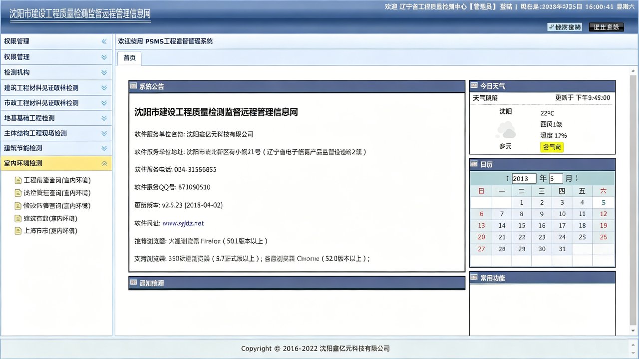The image size is (639, 359).
Task: Expand the 检测机构 section chevron
Action: (x=104, y=72)
